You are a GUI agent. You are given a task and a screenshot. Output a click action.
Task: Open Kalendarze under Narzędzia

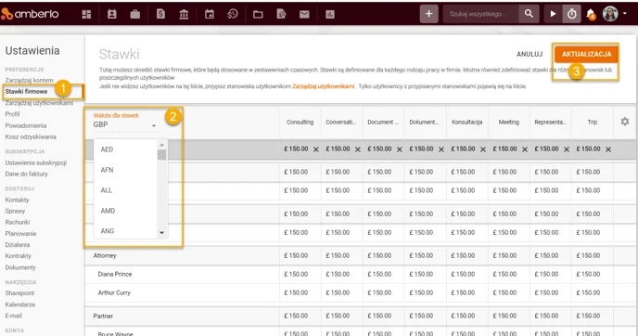[20, 304]
